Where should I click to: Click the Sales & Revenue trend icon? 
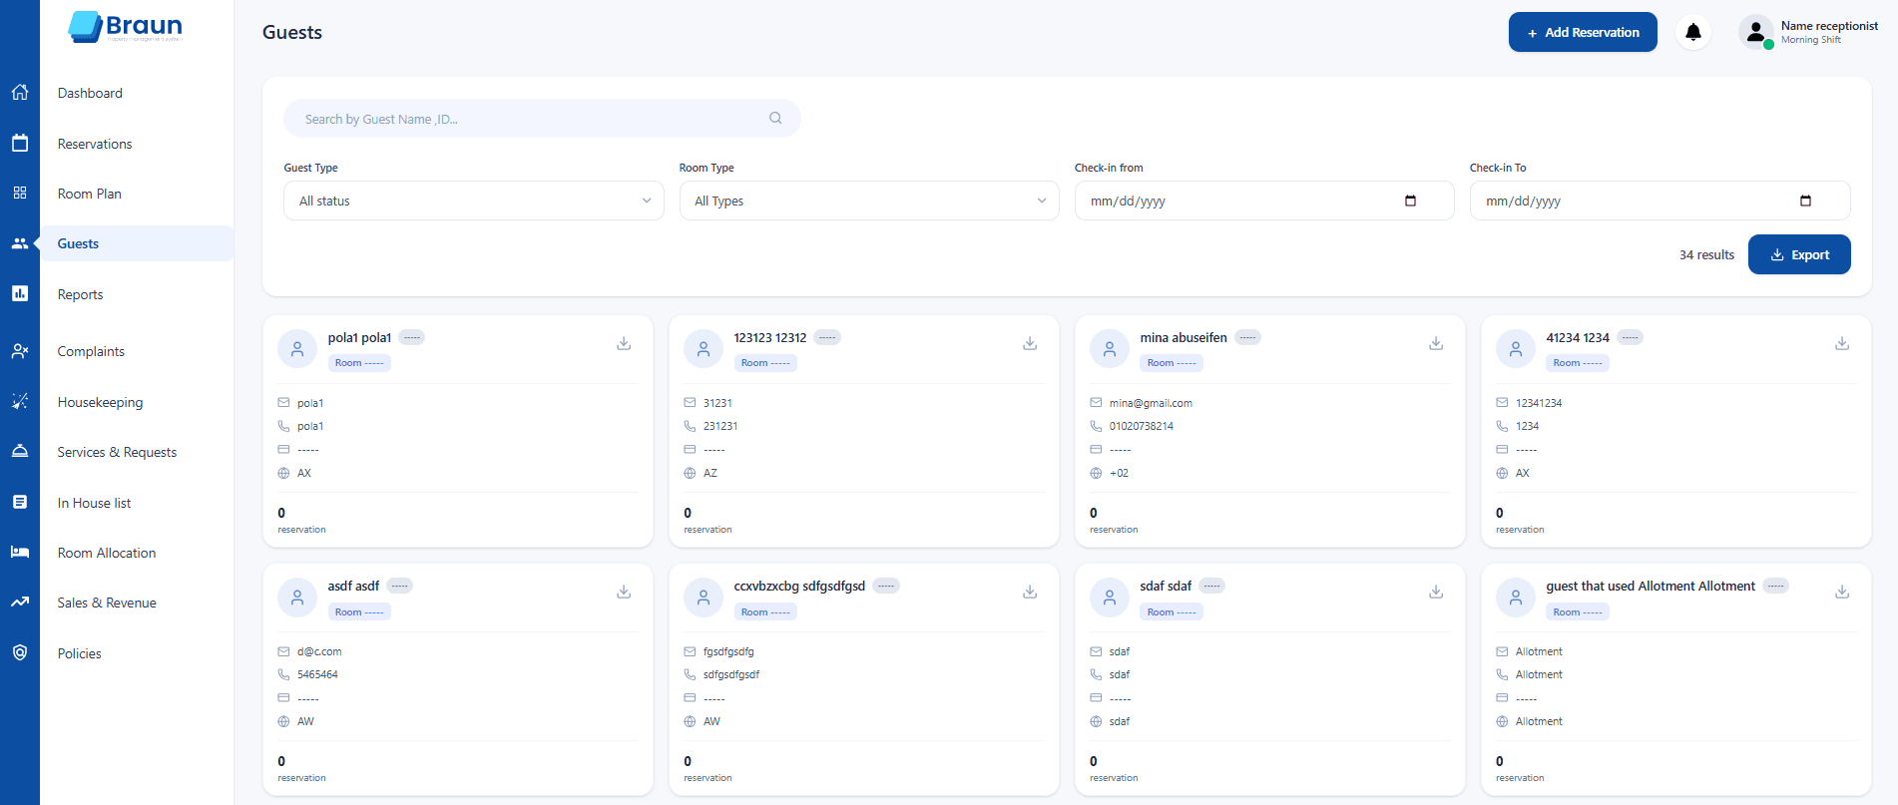click(x=20, y=602)
